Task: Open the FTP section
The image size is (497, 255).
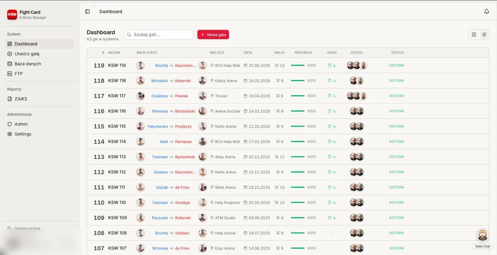Action: [x=39, y=74]
